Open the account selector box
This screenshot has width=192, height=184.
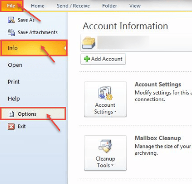(x=136, y=43)
